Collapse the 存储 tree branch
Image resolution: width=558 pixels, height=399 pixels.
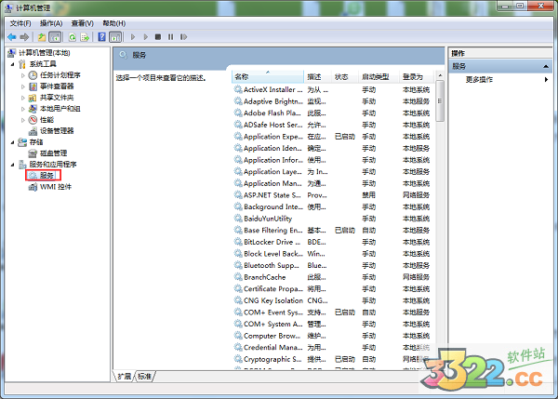[x=13, y=142]
